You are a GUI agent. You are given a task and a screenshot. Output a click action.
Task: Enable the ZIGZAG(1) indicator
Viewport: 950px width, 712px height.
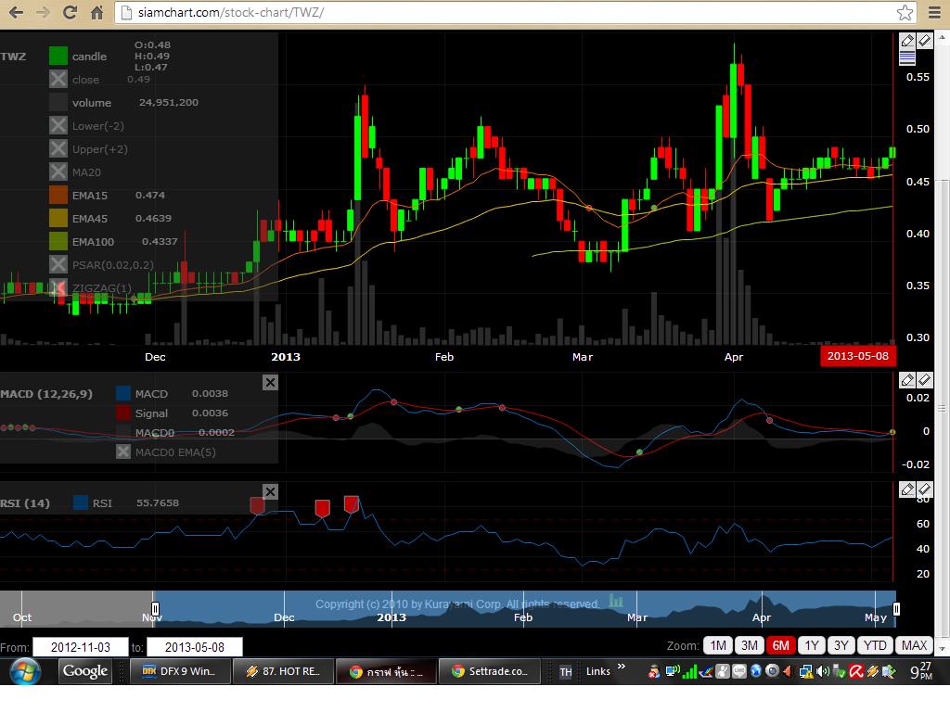58,287
